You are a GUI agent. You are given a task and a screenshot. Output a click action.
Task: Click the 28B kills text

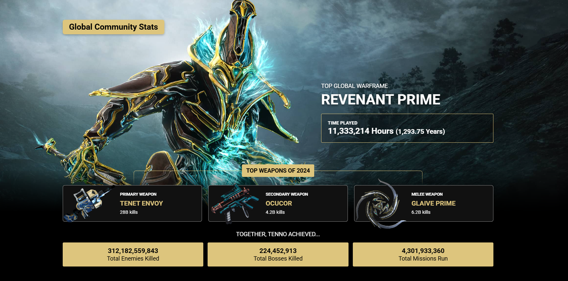click(x=129, y=212)
